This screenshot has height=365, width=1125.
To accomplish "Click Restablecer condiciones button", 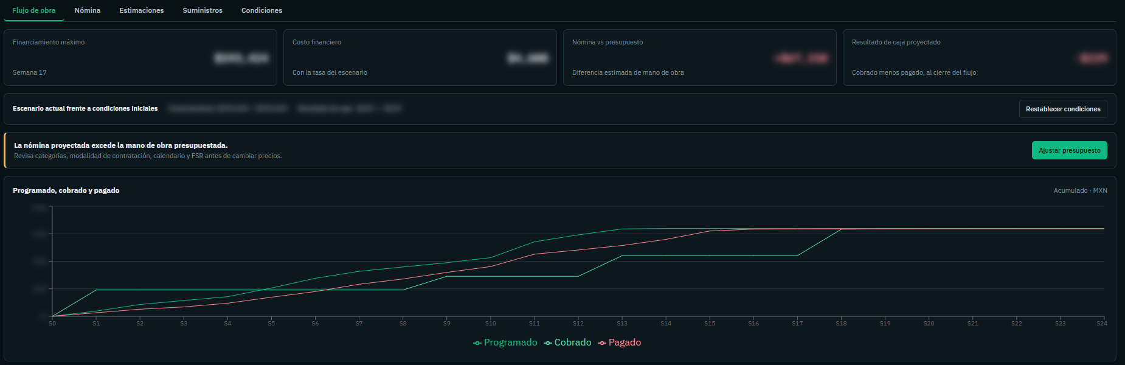I will point(1063,109).
